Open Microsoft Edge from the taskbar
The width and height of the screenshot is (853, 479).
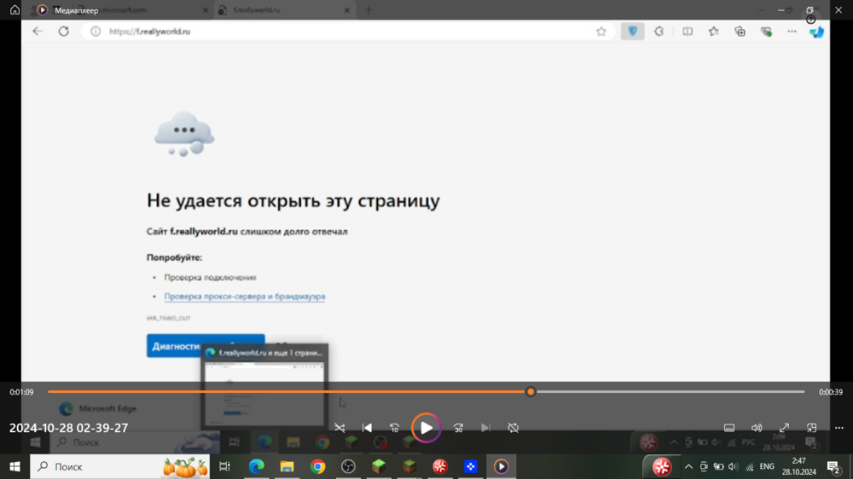click(256, 466)
